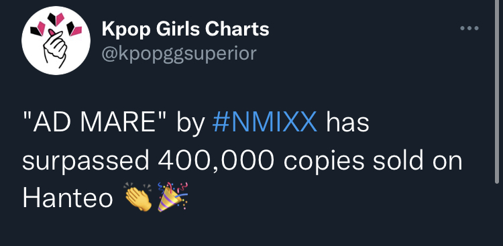Click the word "surpassed" in the tweet
503x246 pixels.
(x=85, y=162)
